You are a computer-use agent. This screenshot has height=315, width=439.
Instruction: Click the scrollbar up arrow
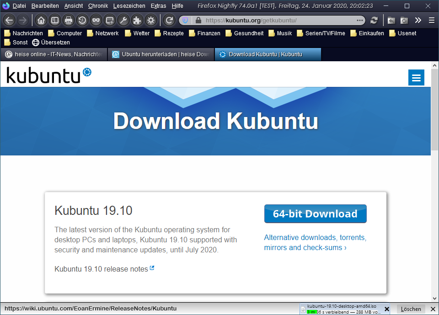(434, 65)
